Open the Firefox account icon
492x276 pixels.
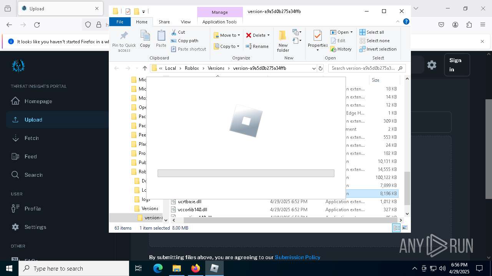coord(455,25)
